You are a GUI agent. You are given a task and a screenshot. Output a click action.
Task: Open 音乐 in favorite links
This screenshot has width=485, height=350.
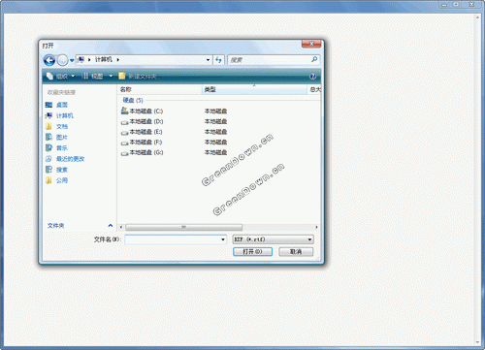(56, 148)
